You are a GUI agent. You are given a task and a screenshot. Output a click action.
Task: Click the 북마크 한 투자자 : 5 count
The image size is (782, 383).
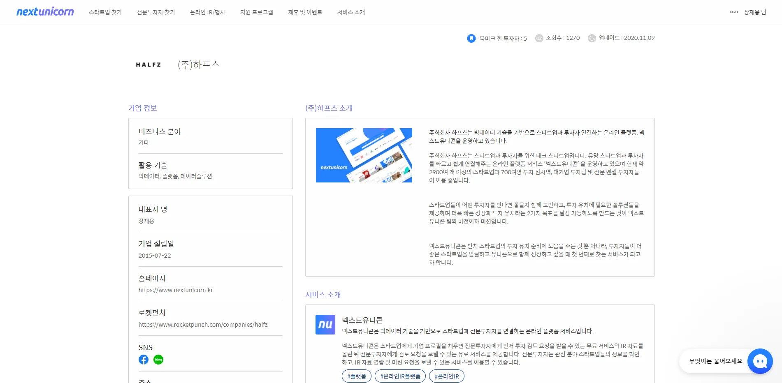tap(503, 38)
